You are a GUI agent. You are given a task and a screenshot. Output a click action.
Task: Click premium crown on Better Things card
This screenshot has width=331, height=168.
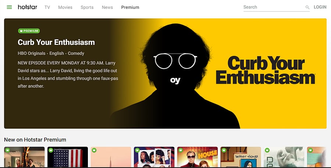pyautogui.click(x=224, y=150)
